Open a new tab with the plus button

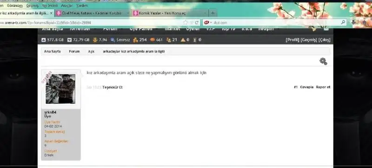(x=213, y=13)
